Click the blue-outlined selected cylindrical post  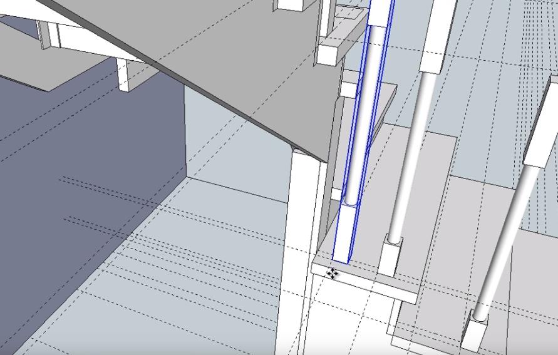tap(368, 113)
